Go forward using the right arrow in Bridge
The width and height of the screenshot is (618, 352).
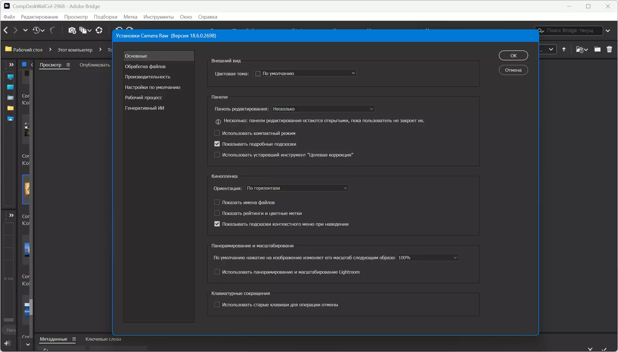(15, 30)
